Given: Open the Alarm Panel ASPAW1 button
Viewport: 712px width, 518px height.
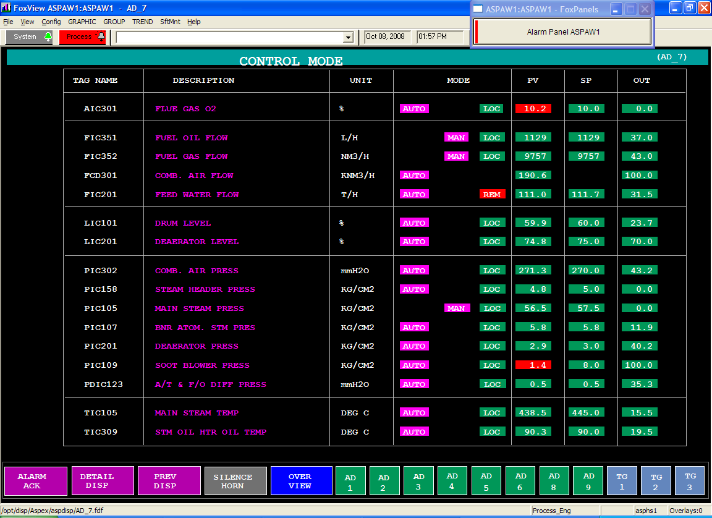Looking at the screenshot, I should point(562,32).
